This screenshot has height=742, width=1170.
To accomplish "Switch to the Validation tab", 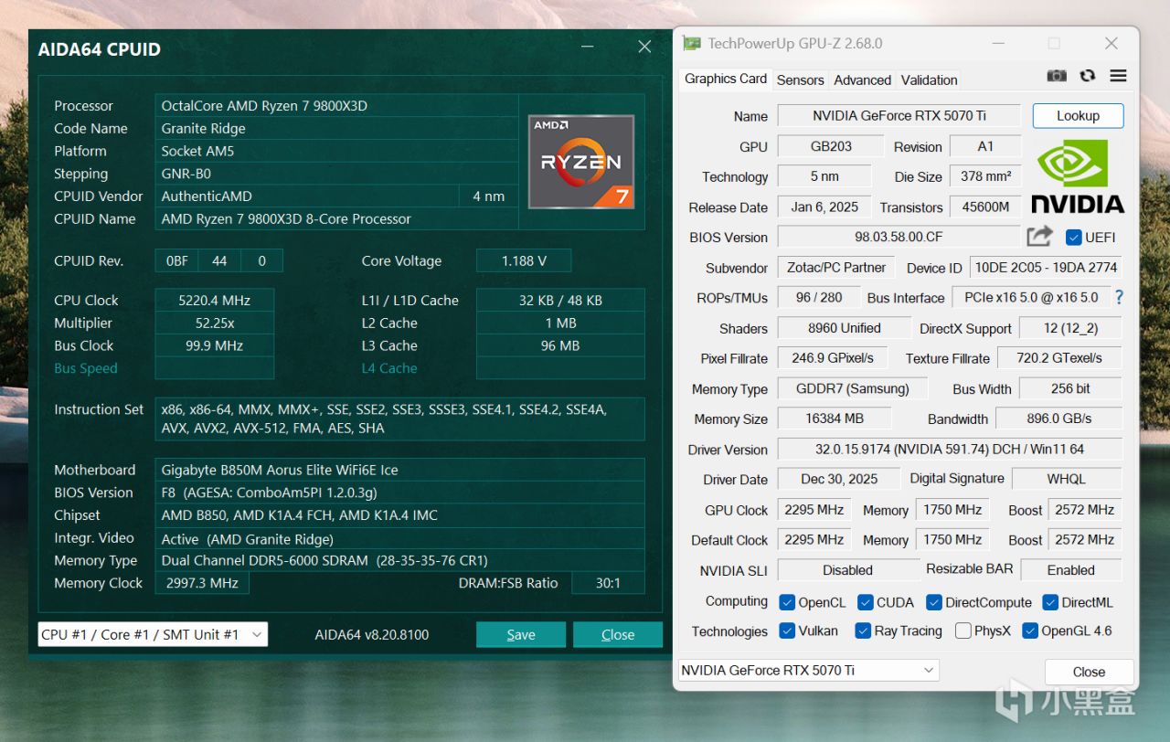I will [930, 79].
